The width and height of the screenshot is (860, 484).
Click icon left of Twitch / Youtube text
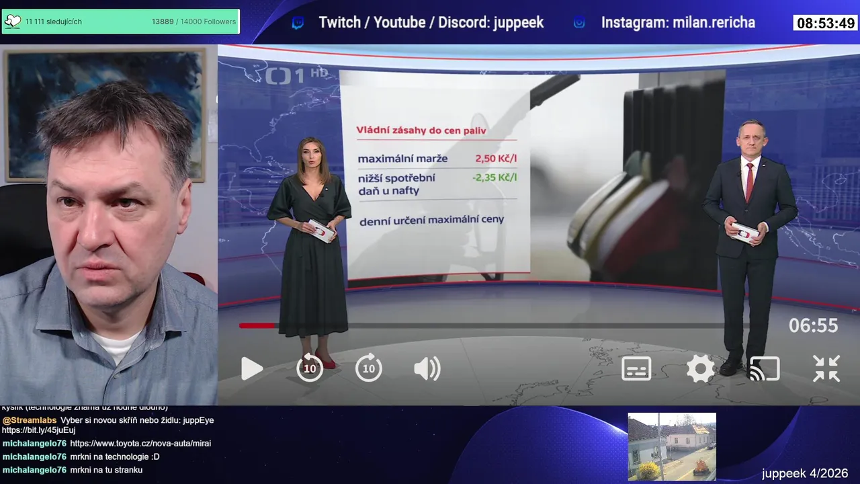click(x=298, y=24)
